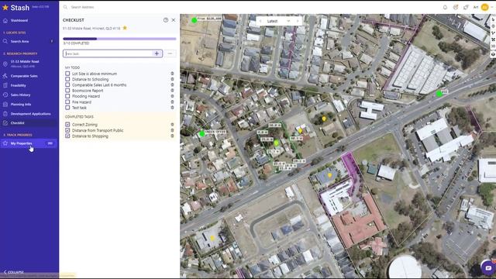Go to next imagery date arrow
This screenshot has height=279, width=496.
coord(298,21)
